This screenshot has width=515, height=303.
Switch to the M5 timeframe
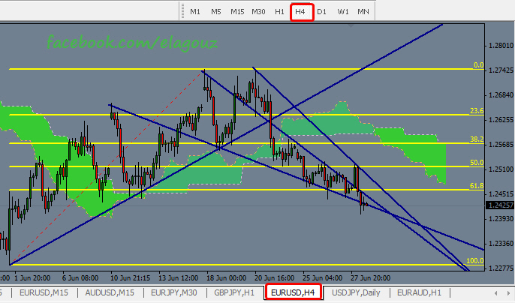click(x=216, y=12)
